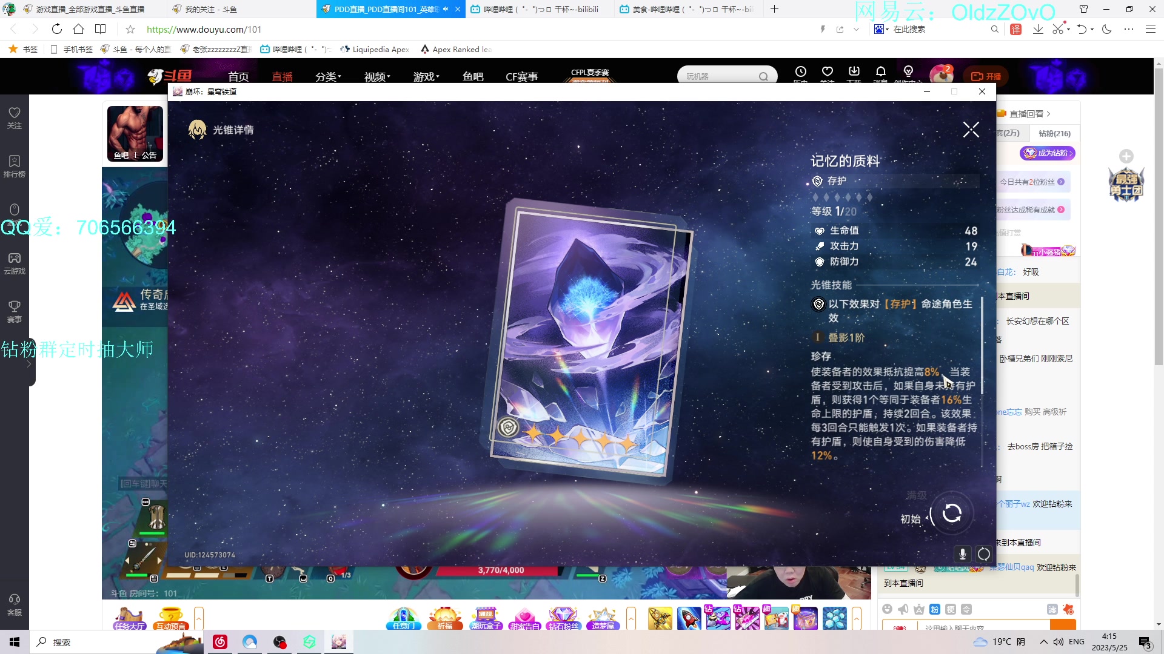This screenshot has width=1164, height=654.
Task: Click the 最强勇士团 badge on right edge
Action: [x=1126, y=183]
